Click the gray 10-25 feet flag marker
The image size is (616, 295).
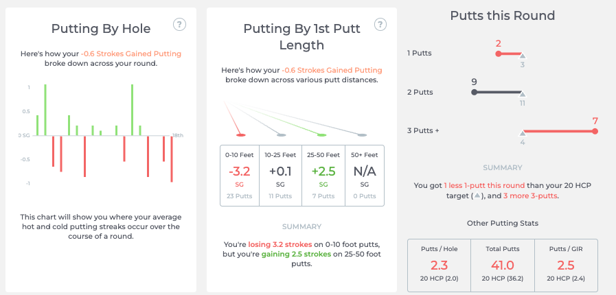coord(281,134)
